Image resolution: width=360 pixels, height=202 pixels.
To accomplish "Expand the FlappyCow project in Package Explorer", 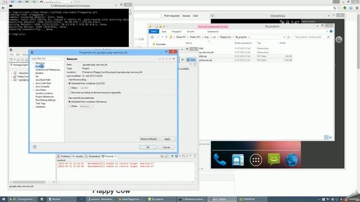I will point(12,76).
